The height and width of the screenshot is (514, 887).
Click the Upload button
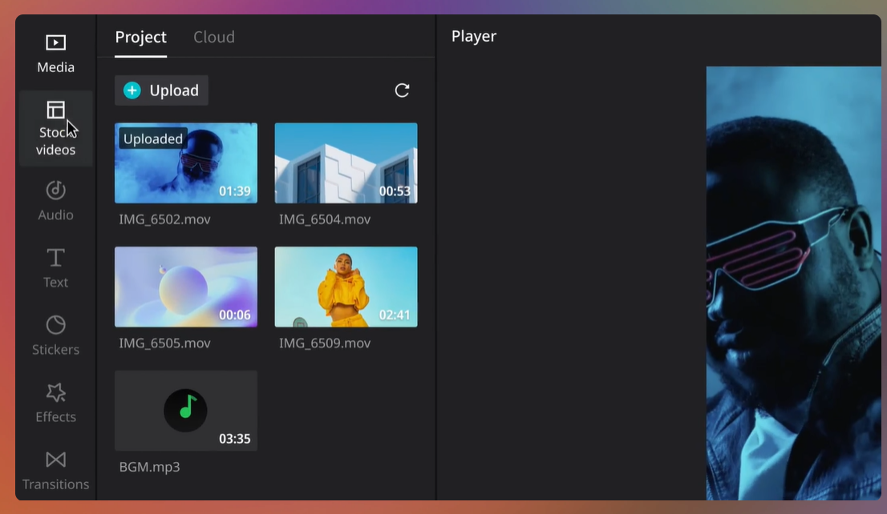(161, 90)
